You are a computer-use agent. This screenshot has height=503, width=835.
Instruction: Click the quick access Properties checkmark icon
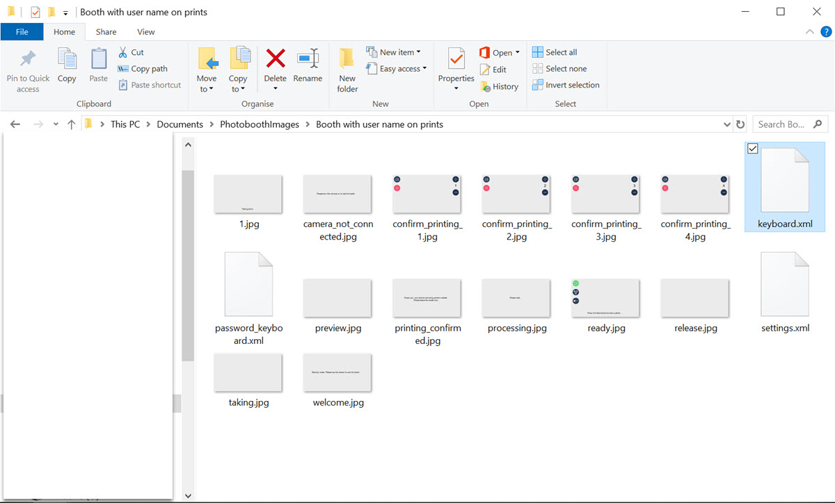pyautogui.click(x=36, y=13)
